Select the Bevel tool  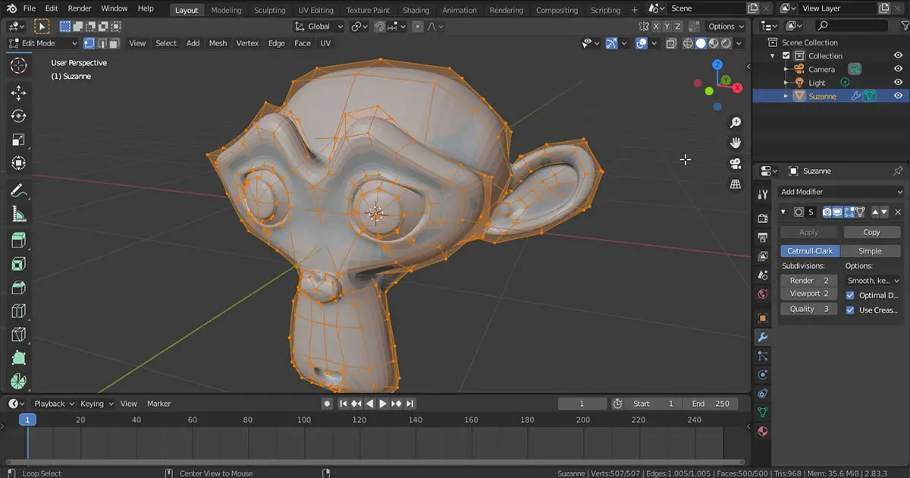click(18, 288)
